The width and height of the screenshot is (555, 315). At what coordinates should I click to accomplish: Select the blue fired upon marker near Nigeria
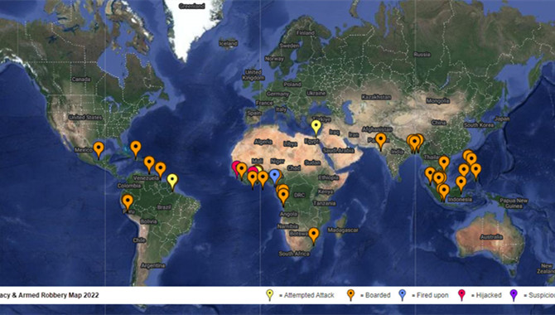tap(275, 177)
